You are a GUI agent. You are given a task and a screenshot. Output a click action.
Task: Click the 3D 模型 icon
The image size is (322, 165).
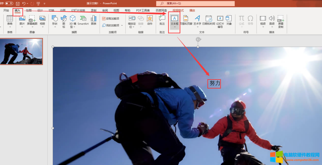click(73, 18)
